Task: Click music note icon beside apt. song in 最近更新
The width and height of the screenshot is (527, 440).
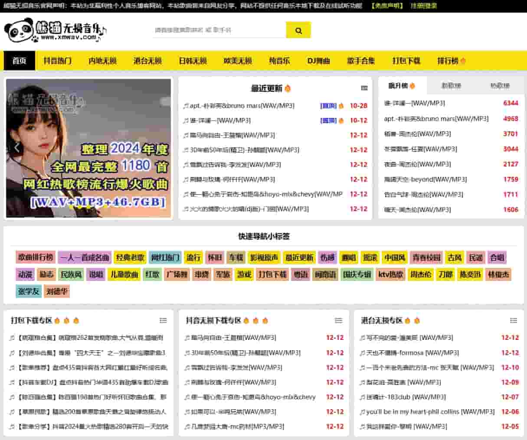Action: pyautogui.click(x=186, y=106)
